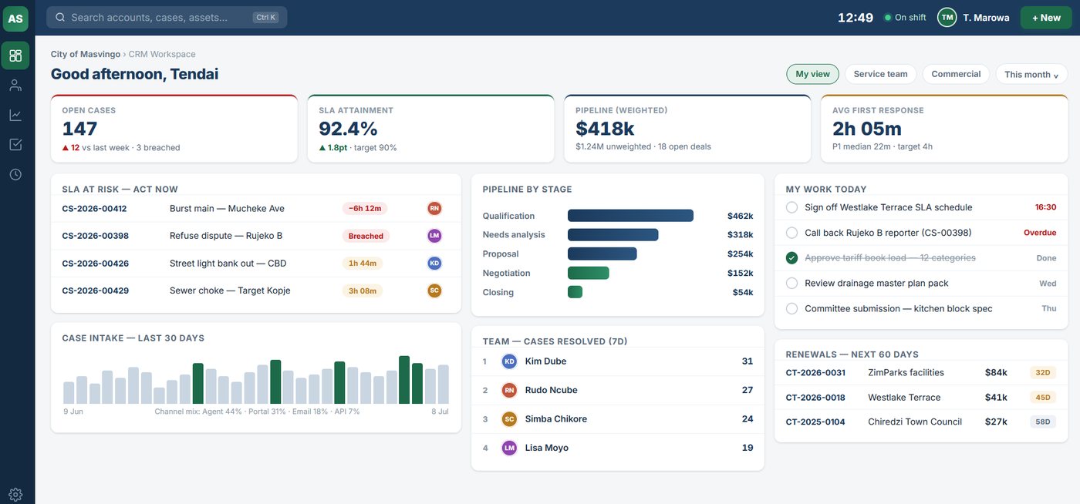The width and height of the screenshot is (1080, 504).
Task: Open renewal CT-2026-0018
Action: click(815, 398)
